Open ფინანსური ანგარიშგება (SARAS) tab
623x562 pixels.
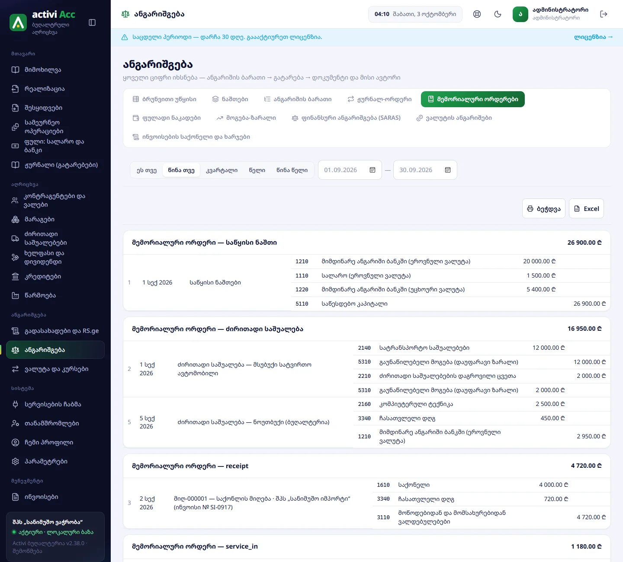coord(346,118)
